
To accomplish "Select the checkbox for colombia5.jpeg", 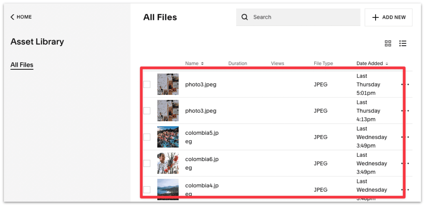I will (x=147, y=137).
